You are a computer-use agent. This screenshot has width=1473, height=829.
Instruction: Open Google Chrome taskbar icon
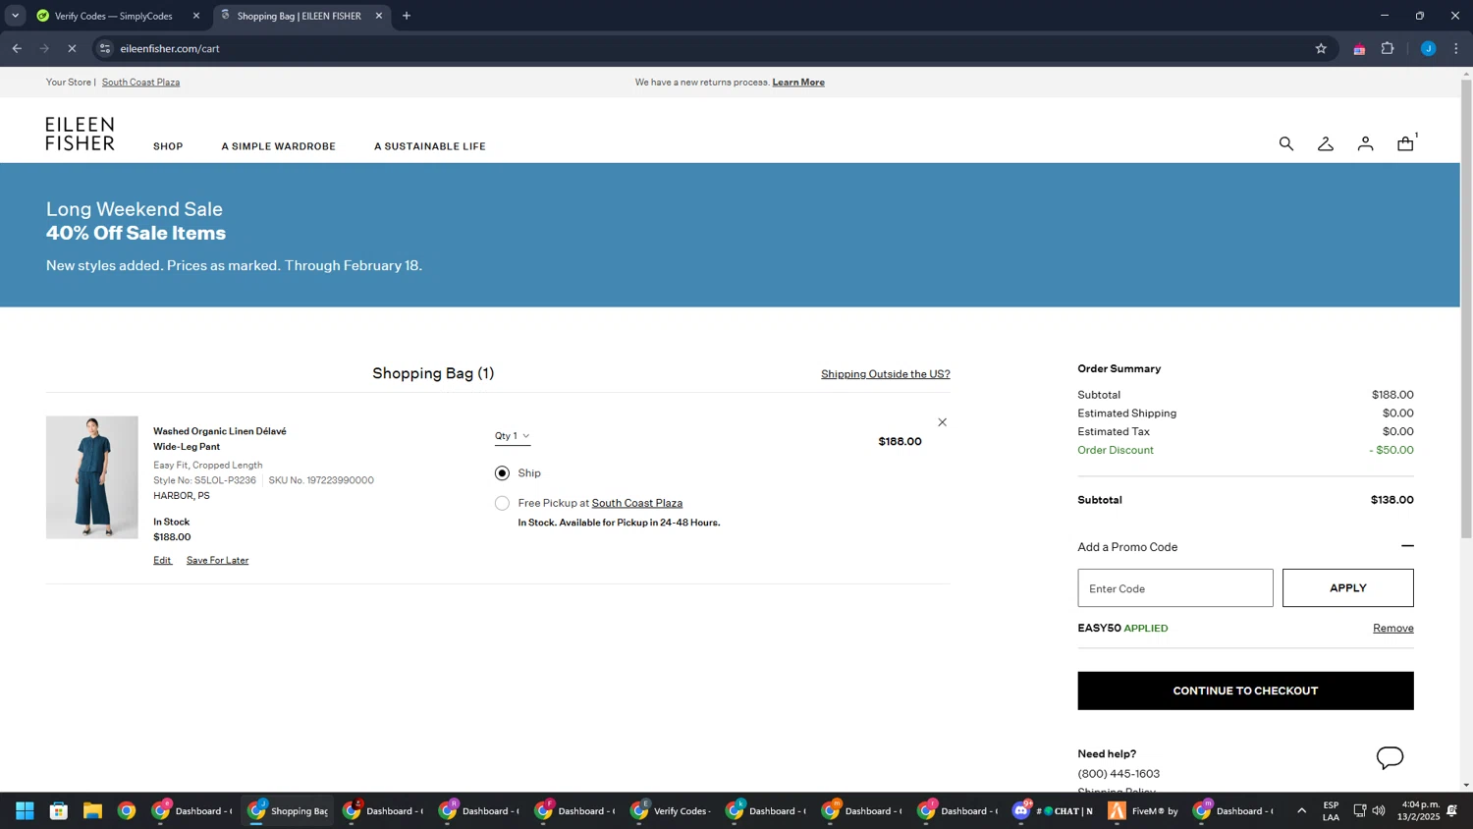pyautogui.click(x=127, y=810)
